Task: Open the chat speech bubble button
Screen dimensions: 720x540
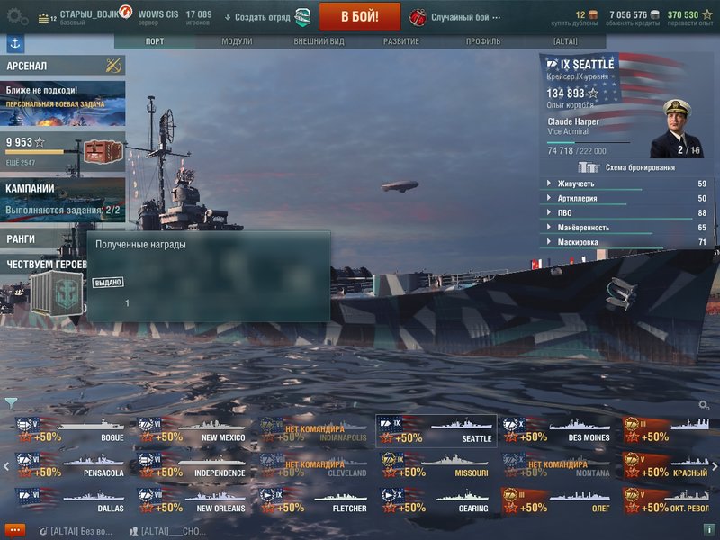Action: (14, 530)
